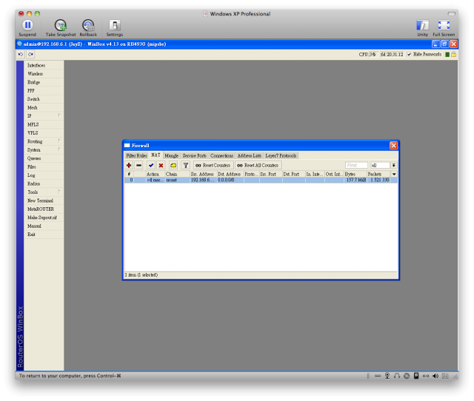Click the padlock icon in WinBox toolbar
Screen dimensions: 474x401
[454, 54]
